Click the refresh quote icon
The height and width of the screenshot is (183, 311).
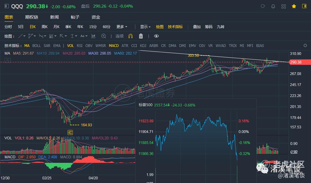click(263, 6)
